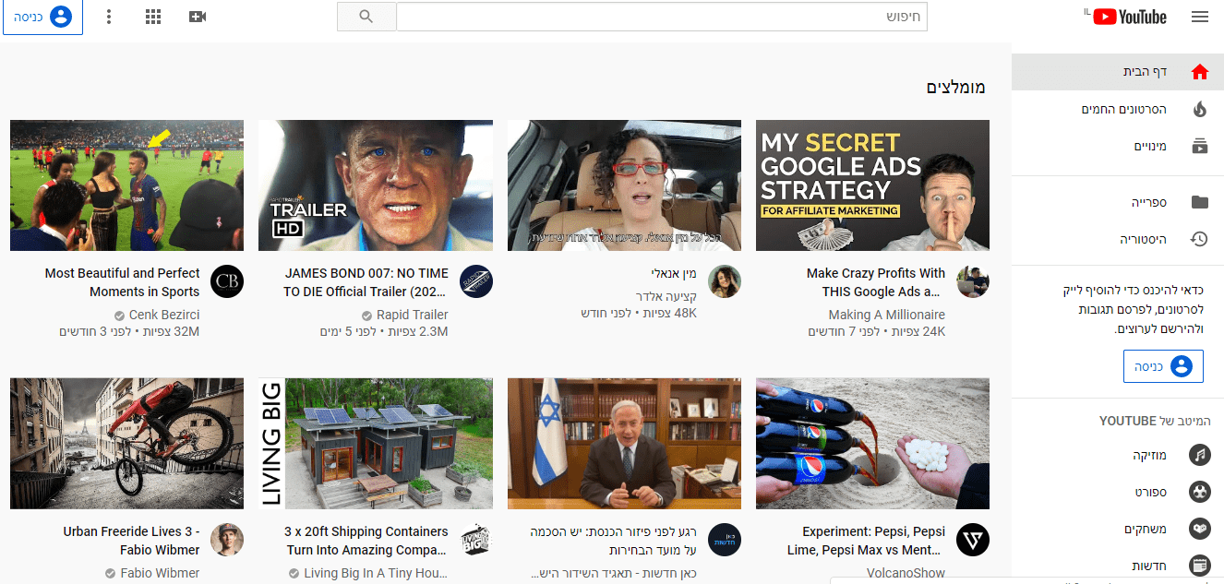The height and width of the screenshot is (584, 1224).
Task: Click Living Big In A Tiny House channel name
Action: click(376, 573)
